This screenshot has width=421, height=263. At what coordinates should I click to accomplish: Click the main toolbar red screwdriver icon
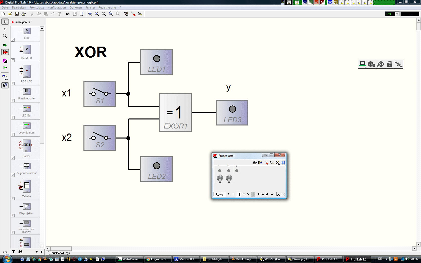[x=133, y=14]
